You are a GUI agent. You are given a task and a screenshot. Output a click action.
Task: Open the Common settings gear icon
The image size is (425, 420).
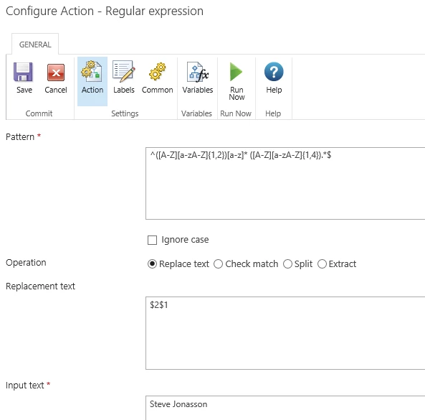[x=157, y=71]
